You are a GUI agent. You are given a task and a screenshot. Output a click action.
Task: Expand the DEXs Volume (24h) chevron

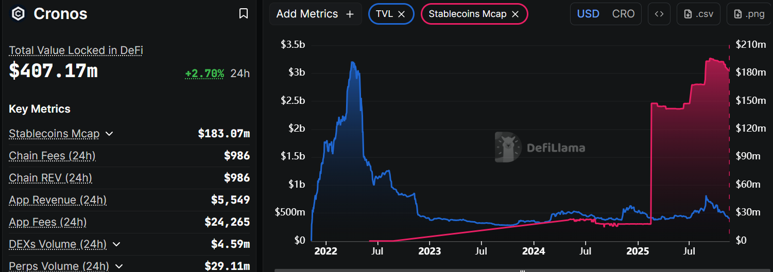pos(116,244)
